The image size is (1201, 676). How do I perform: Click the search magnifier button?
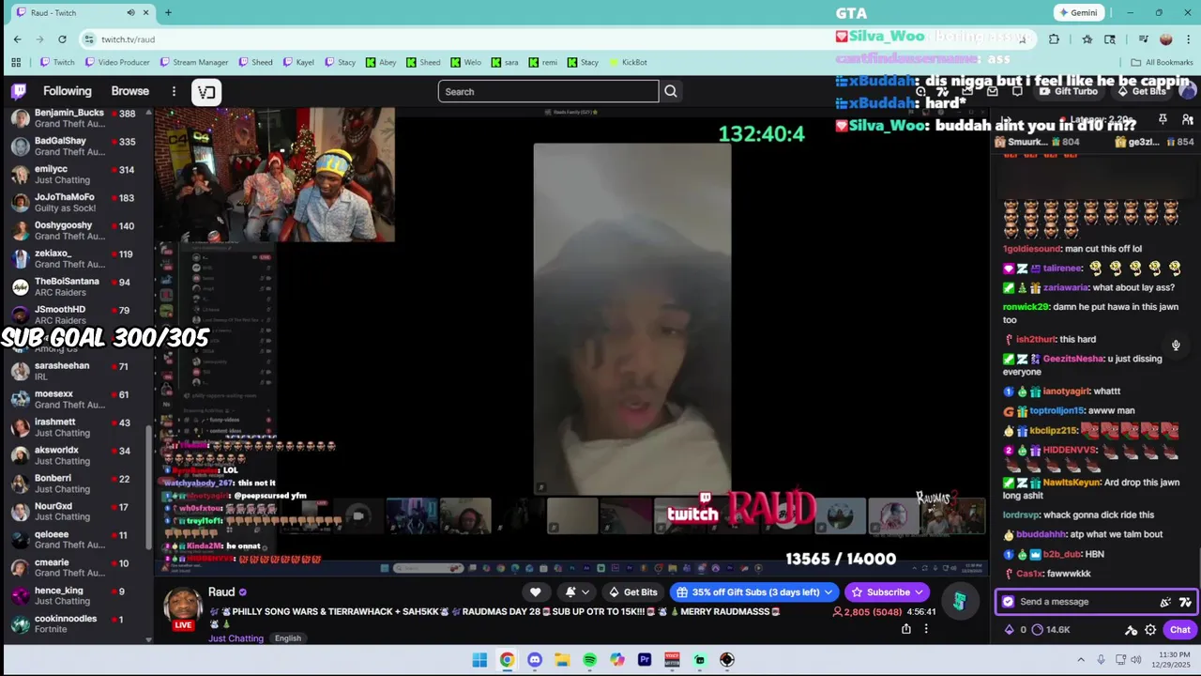coord(671,91)
